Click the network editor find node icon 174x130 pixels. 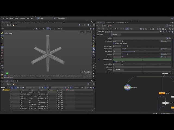[x=170, y=29]
